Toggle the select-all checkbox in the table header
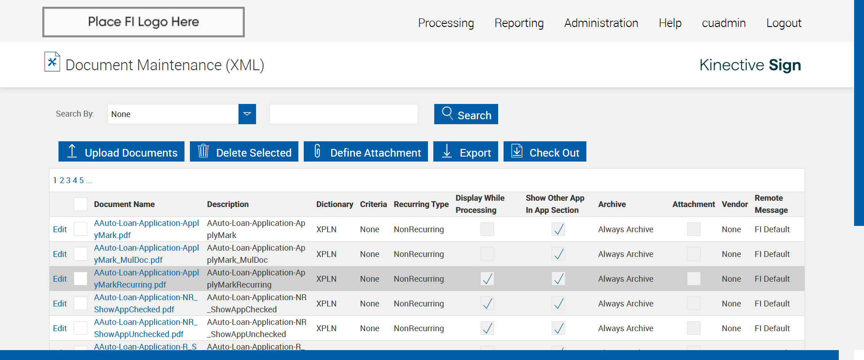Viewport: 864px width, 360px height. (x=81, y=204)
